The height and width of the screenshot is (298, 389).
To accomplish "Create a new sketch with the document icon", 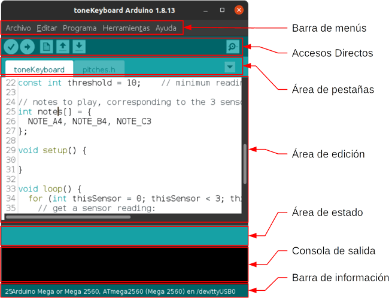I will click(x=47, y=47).
